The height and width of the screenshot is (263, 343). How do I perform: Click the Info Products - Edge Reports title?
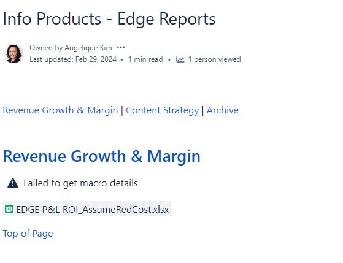click(x=109, y=19)
